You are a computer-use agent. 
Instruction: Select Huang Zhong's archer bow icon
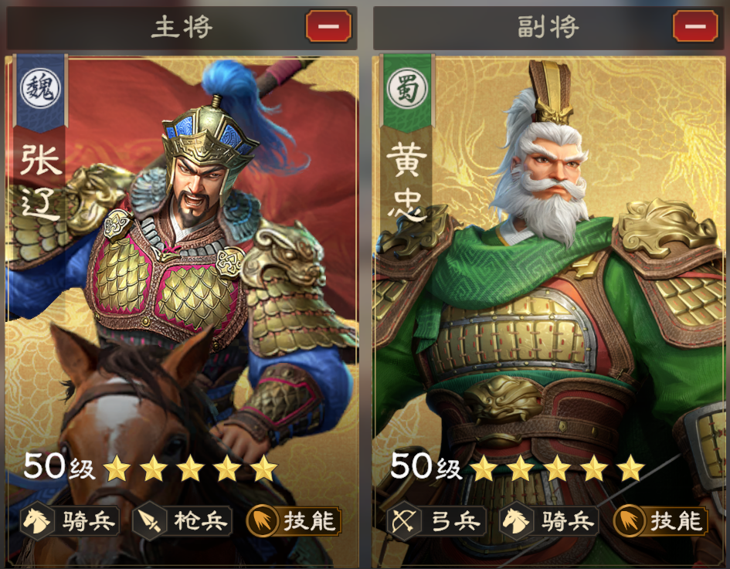coord(404,520)
